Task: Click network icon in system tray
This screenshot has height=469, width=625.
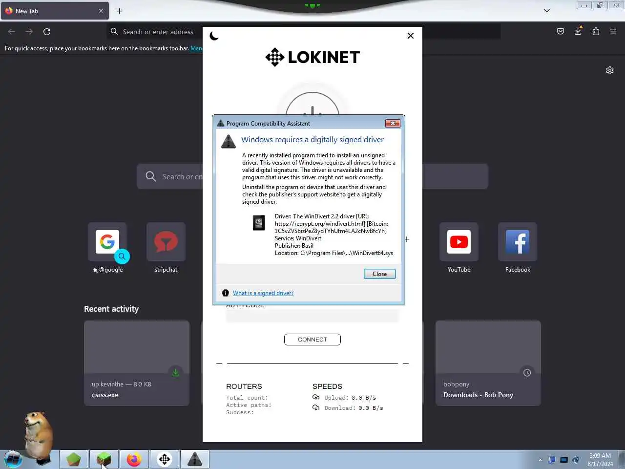Action: (564, 460)
